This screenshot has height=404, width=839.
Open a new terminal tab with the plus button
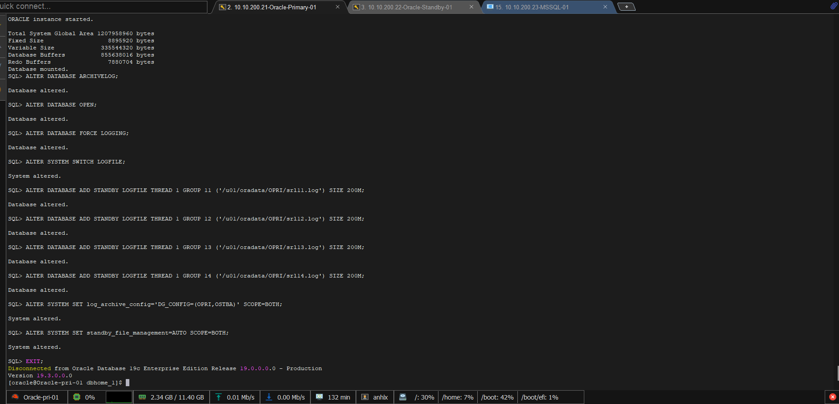tap(626, 7)
